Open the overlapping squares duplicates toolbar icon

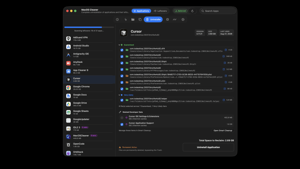pos(140,20)
